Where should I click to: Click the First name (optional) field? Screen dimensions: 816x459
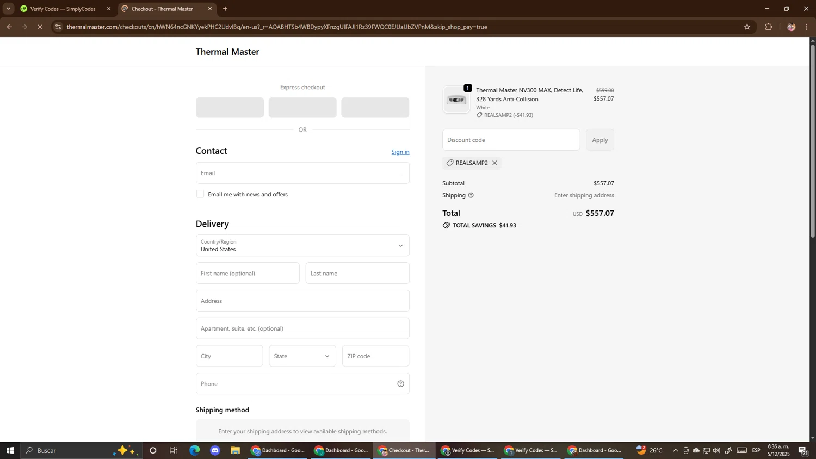tap(248, 273)
